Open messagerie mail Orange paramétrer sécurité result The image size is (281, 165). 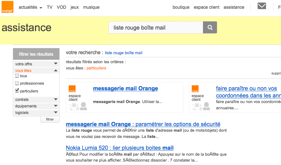click(143, 124)
